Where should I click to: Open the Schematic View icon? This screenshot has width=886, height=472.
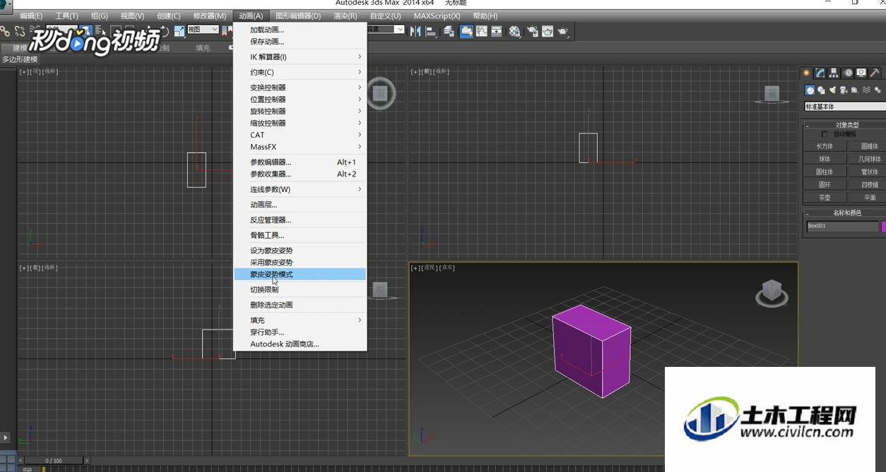point(497,31)
